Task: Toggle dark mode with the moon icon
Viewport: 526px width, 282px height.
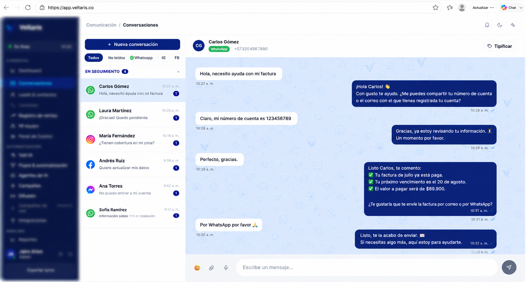Action: (500, 25)
